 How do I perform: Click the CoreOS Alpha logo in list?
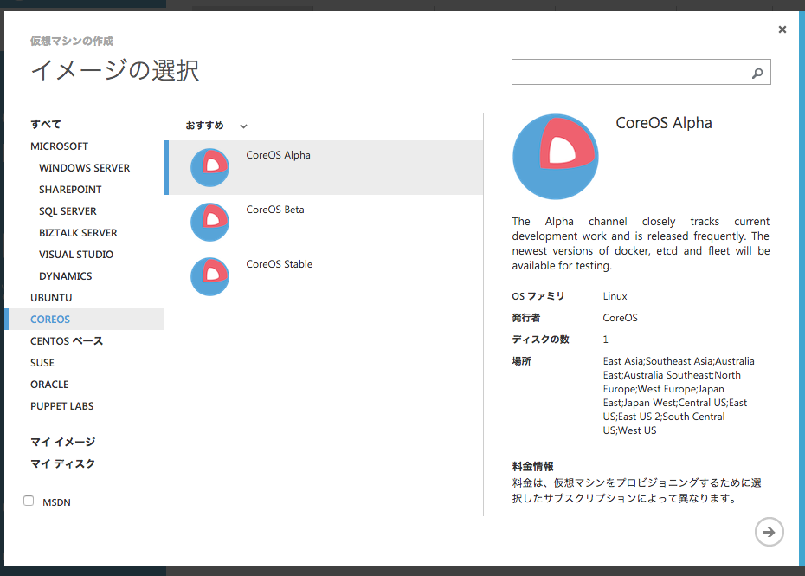210,167
